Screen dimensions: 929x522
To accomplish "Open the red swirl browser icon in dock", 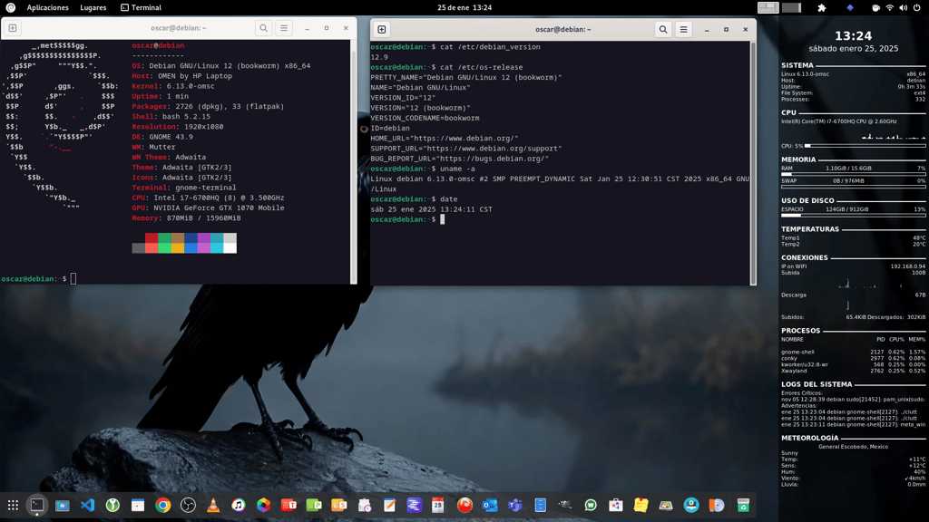I will click(x=464, y=505).
